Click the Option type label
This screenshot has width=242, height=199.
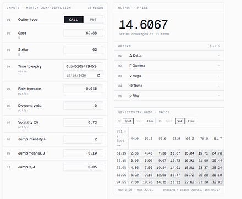point(28,20)
